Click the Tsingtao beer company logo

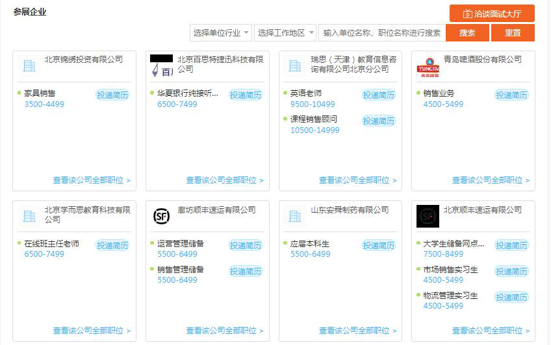click(x=428, y=66)
